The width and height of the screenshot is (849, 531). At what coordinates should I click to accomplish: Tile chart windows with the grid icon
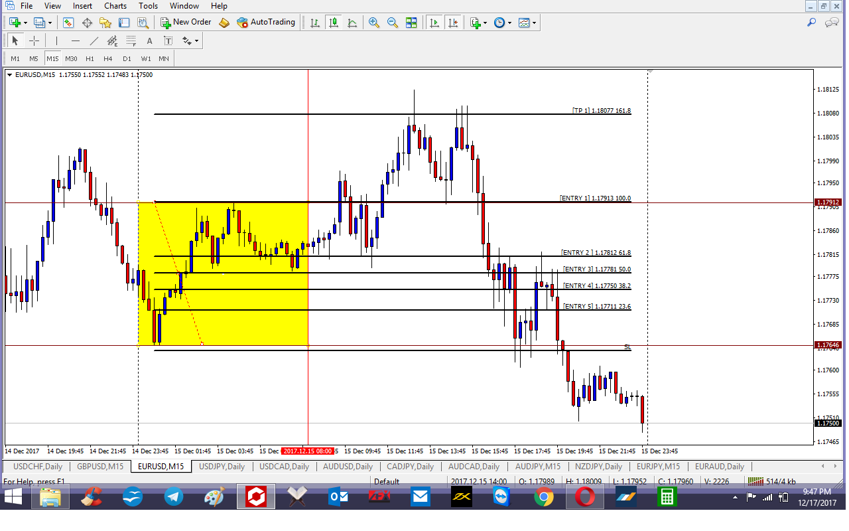click(x=411, y=23)
